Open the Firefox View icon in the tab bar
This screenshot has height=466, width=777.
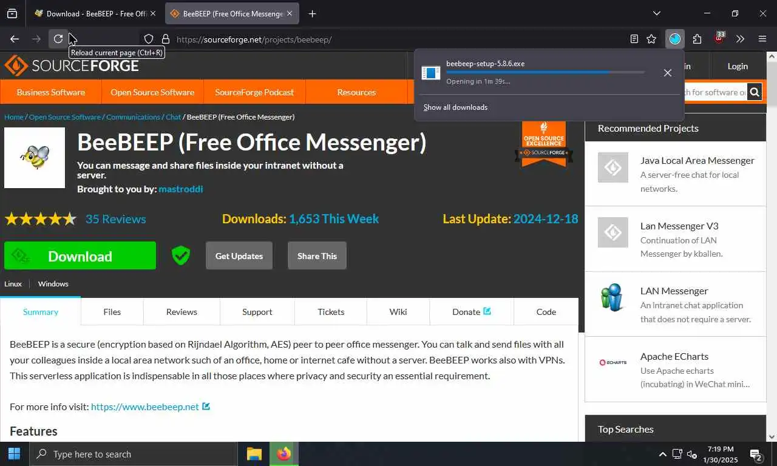tap(12, 13)
